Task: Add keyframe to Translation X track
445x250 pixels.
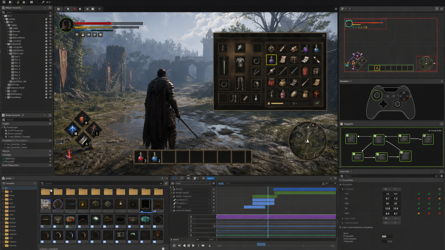Action: click(214, 200)
